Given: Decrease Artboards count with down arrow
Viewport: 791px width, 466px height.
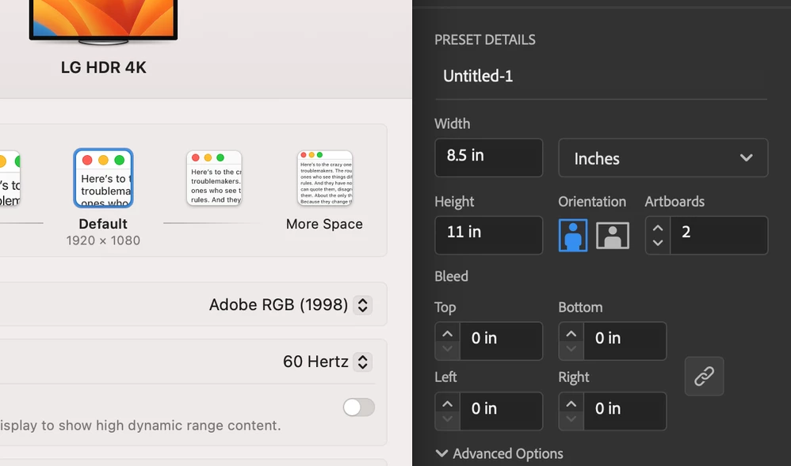Looking at the screenshot, I should (x=658, y=243).
